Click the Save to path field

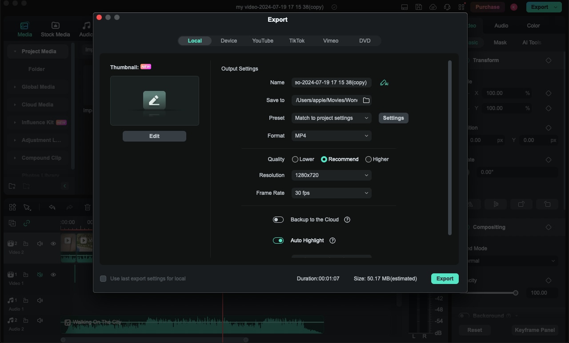click(332, 100)
